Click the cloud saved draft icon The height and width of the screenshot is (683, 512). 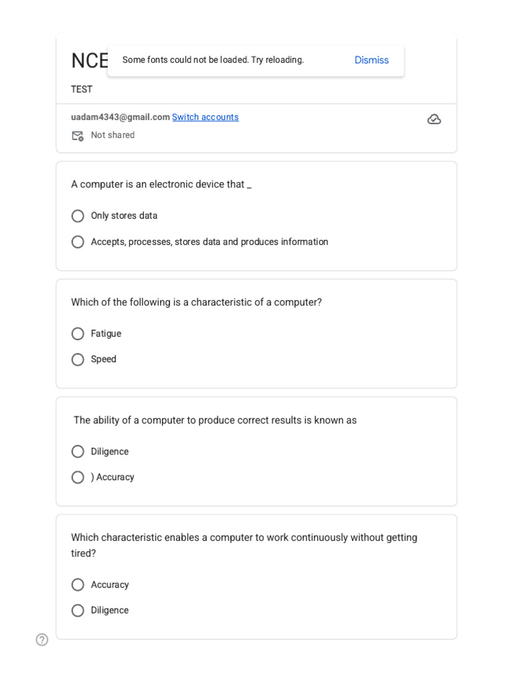click(x=433, y=119)
